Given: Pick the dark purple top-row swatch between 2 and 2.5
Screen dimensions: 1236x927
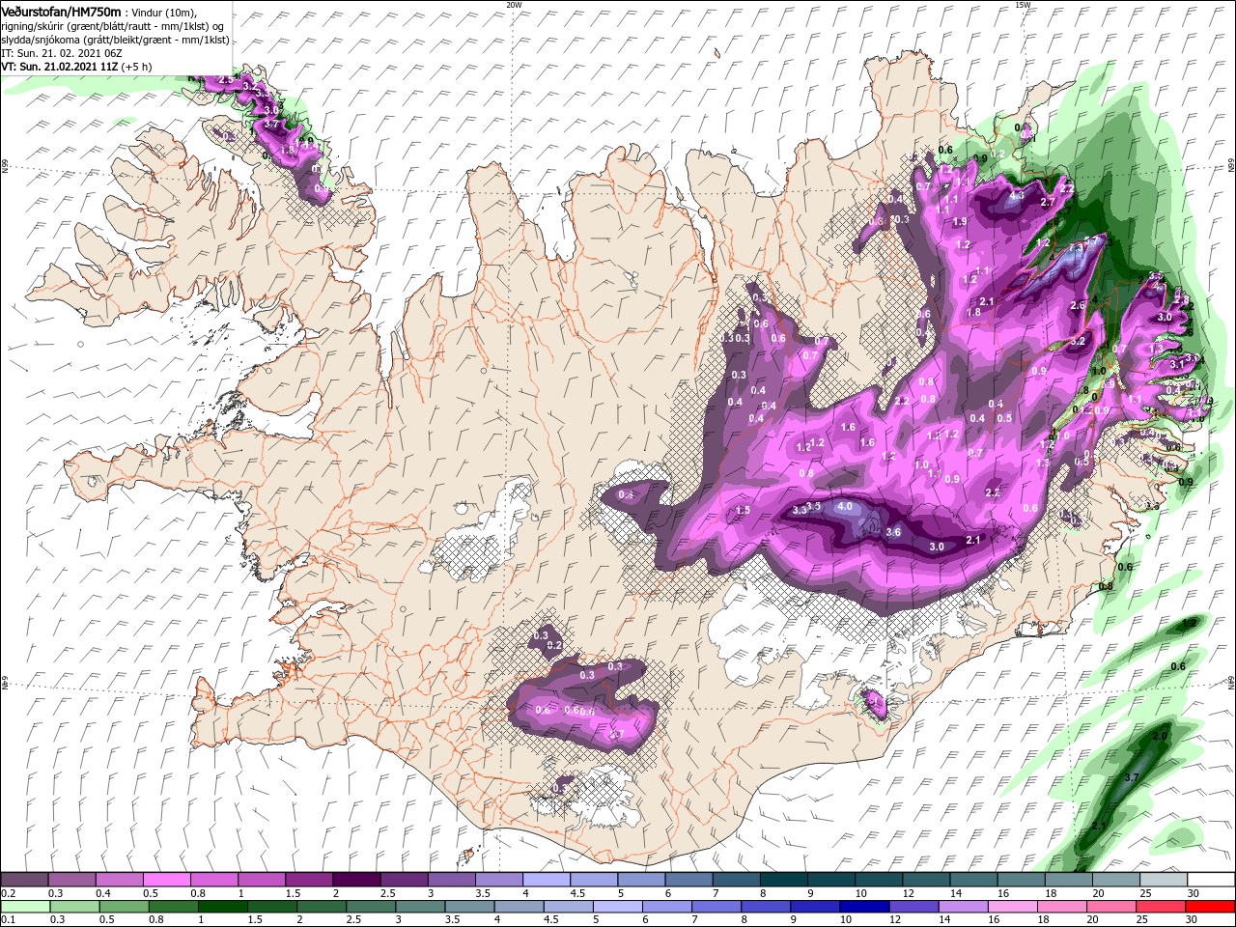Looking at the screenshot, I should (356, 880).
